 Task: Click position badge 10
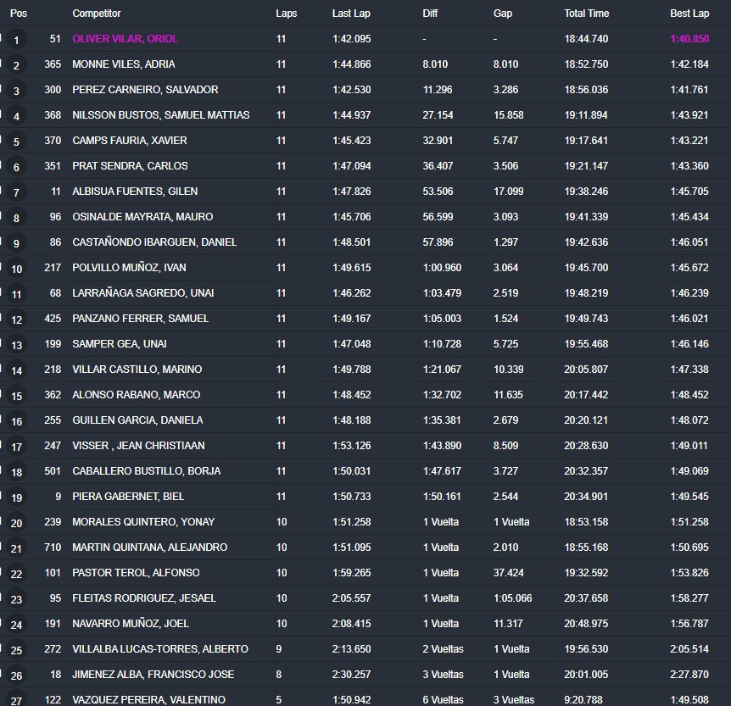(x=16, y=269)
